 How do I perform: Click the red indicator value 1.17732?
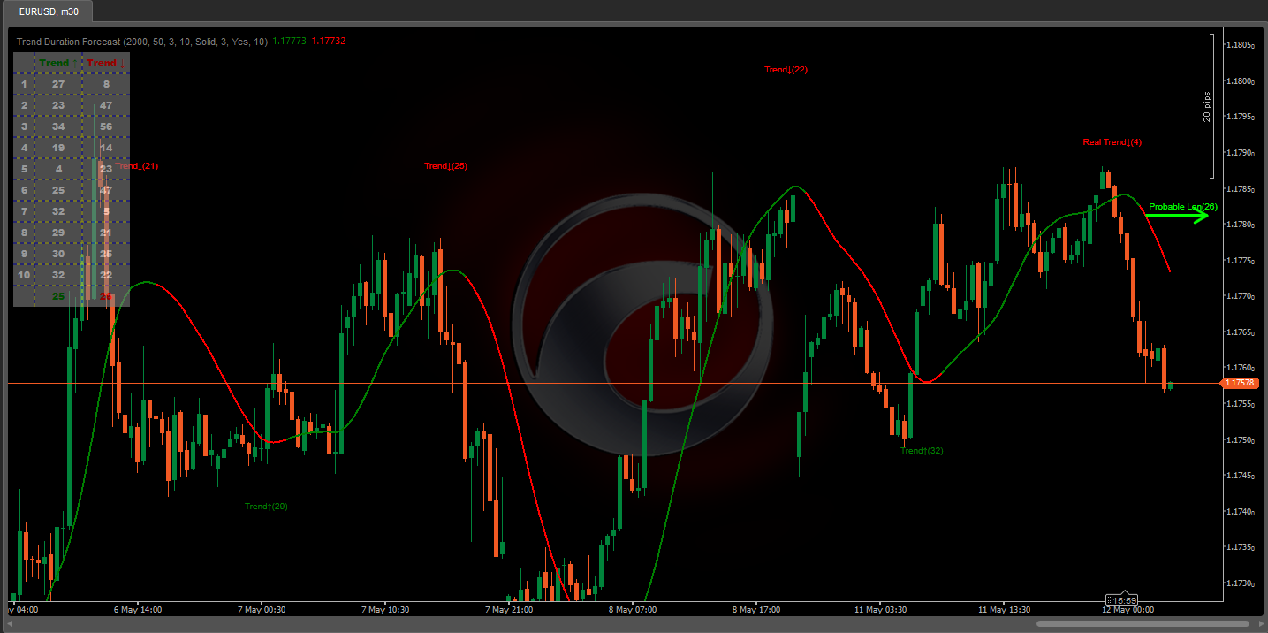[x=329, y=42]
